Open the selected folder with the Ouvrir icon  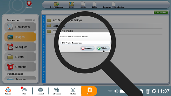pos(72,5)
